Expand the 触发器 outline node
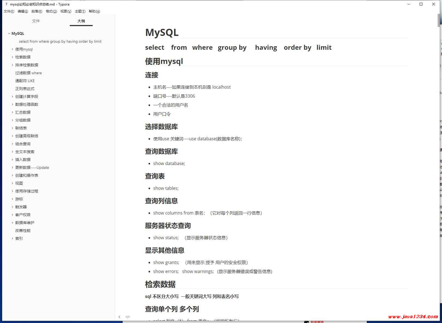Screen dimensions: 442x323 tap(13, 207)
